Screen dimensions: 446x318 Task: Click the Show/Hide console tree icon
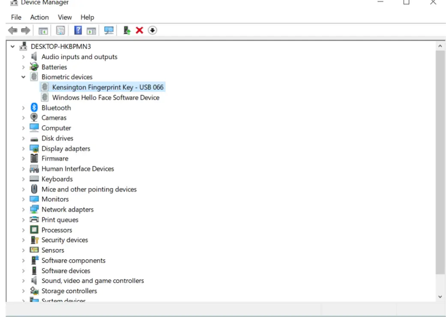pyautogui.click(x=43, y=30)
